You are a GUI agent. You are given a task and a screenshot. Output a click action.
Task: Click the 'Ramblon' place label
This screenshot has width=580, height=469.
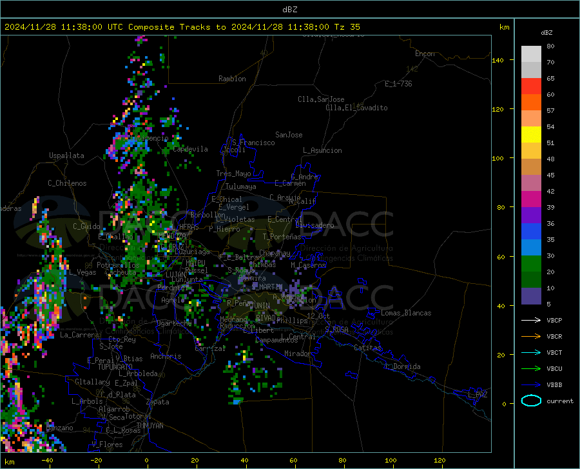click(x=232, y=79)
